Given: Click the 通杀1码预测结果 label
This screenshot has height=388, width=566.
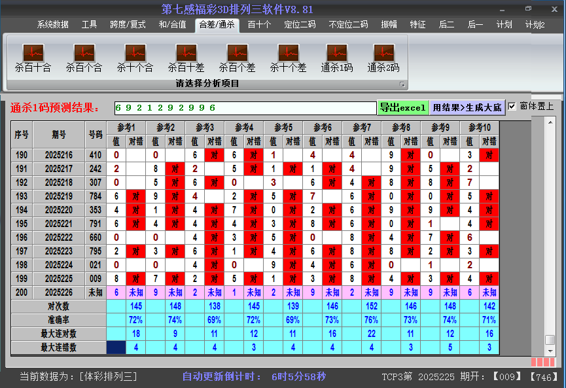Looking at the screenshot, I should pyautogui.click(x=54, y=107).
